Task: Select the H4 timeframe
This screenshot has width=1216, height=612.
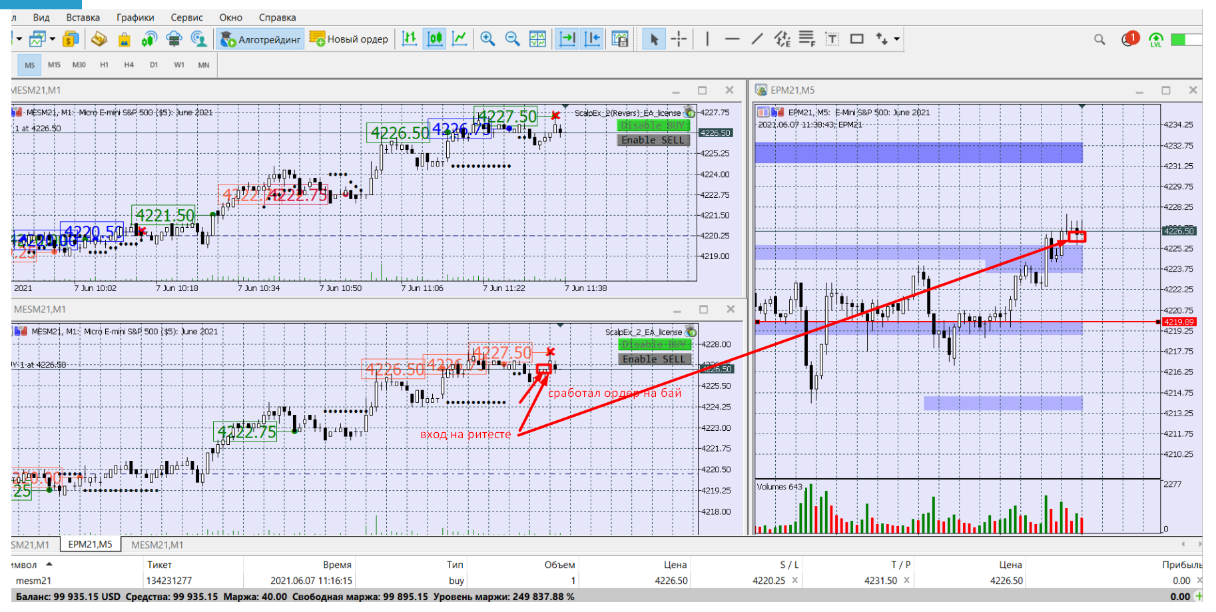Action: [129, 65]
